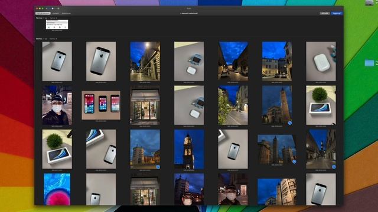Select the piazza building photo with parked cars

[277, 61]
